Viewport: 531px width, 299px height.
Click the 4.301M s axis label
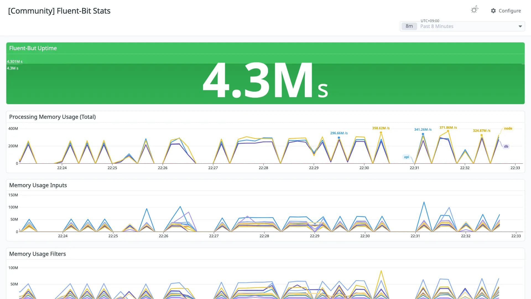click(x=15, y=61)
